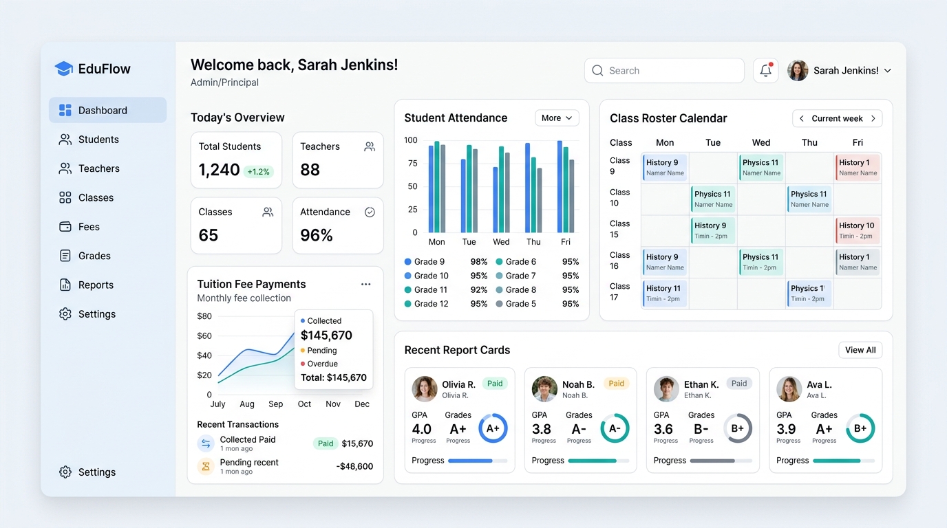Click the people icon in the Teachers stat card

click(370, 146)
